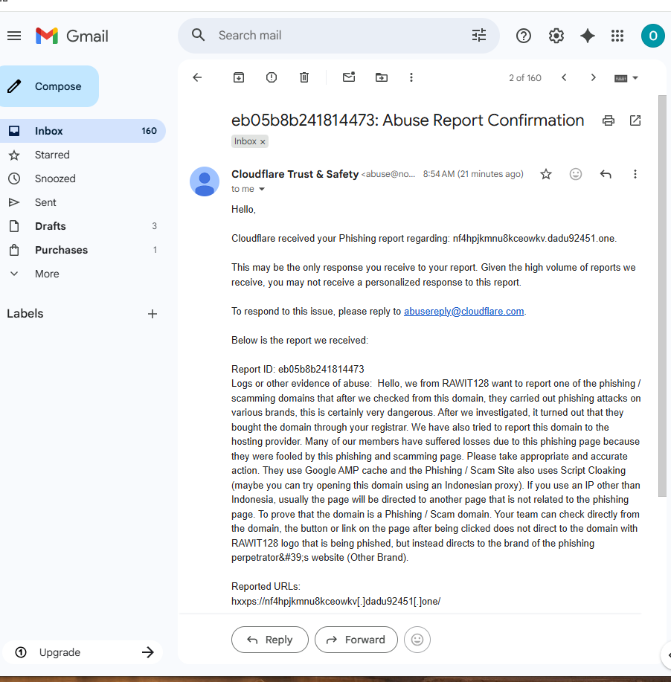
Task: Create new label plus icon
Action: [x=152, y=314]
